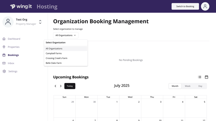216x121 pixels.
Task: Switch upcoming bookings to list view
Action: 200,77
